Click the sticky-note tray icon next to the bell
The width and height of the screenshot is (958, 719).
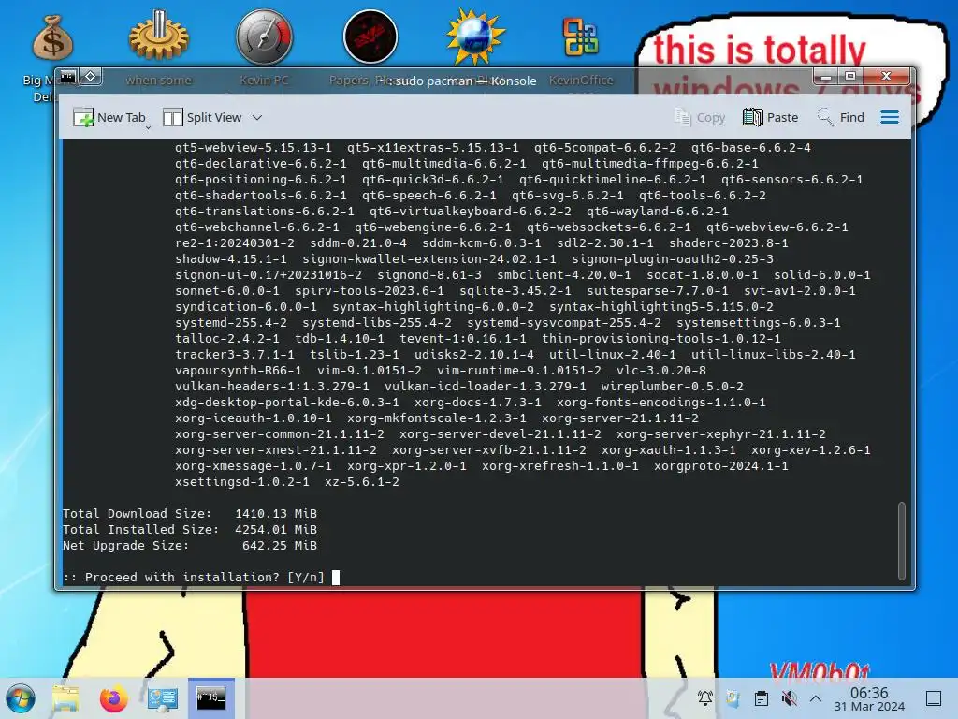pyautogui.click(x=733, y=698)
